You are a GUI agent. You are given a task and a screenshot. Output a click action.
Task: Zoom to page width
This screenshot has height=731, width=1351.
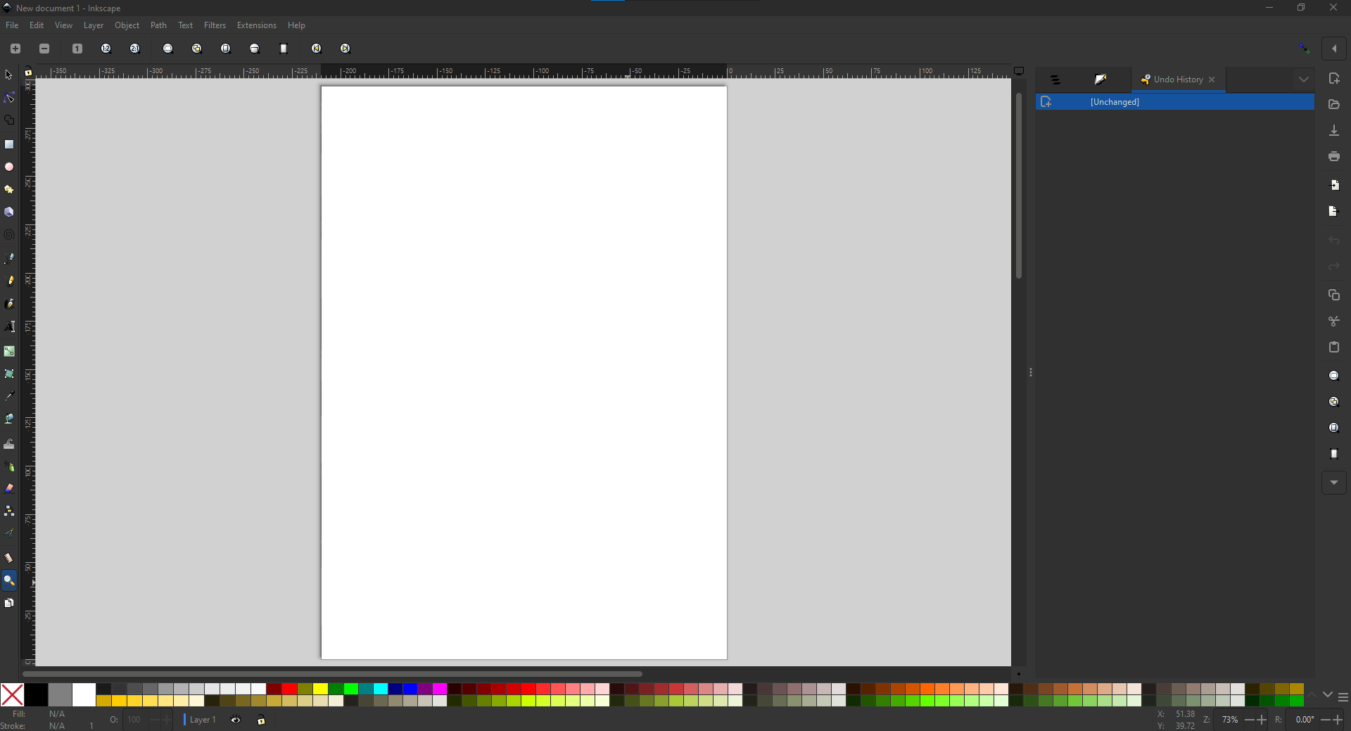(x=255, y=49)
